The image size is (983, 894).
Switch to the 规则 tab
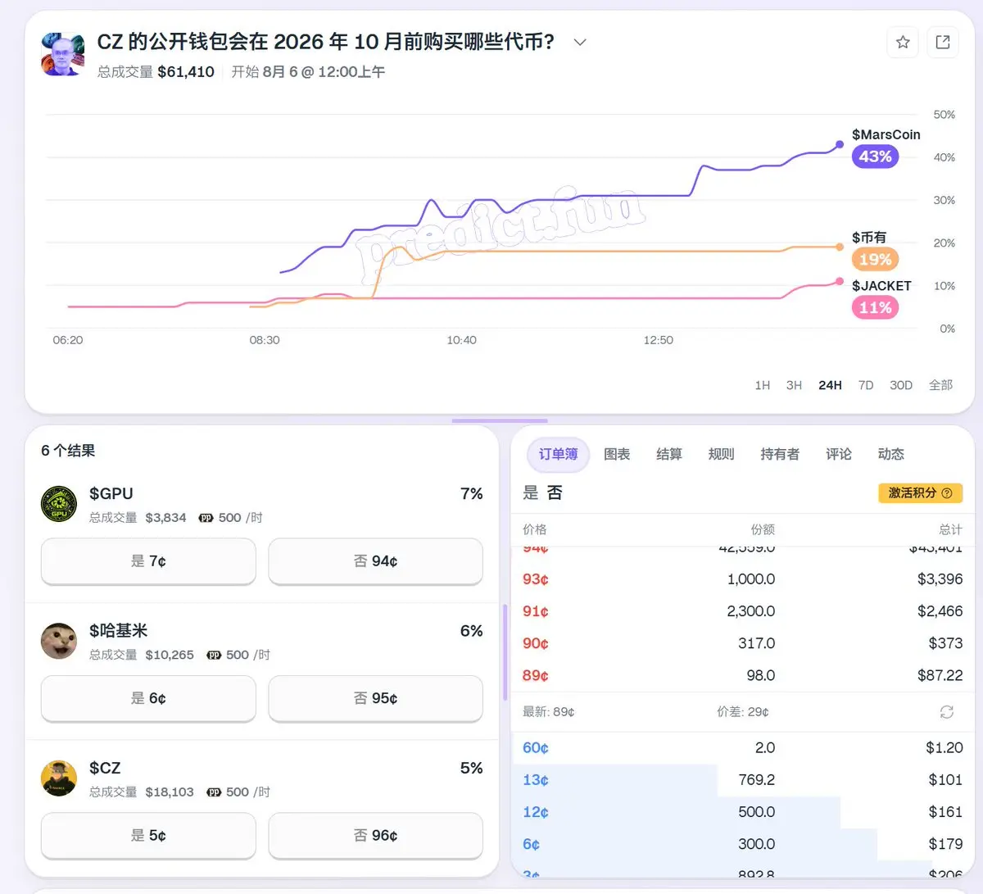tap(721, 455)
